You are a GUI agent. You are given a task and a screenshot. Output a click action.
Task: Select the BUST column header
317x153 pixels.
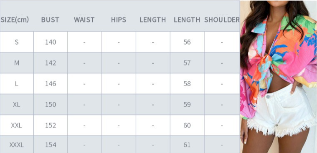click(x=50, y=20)
